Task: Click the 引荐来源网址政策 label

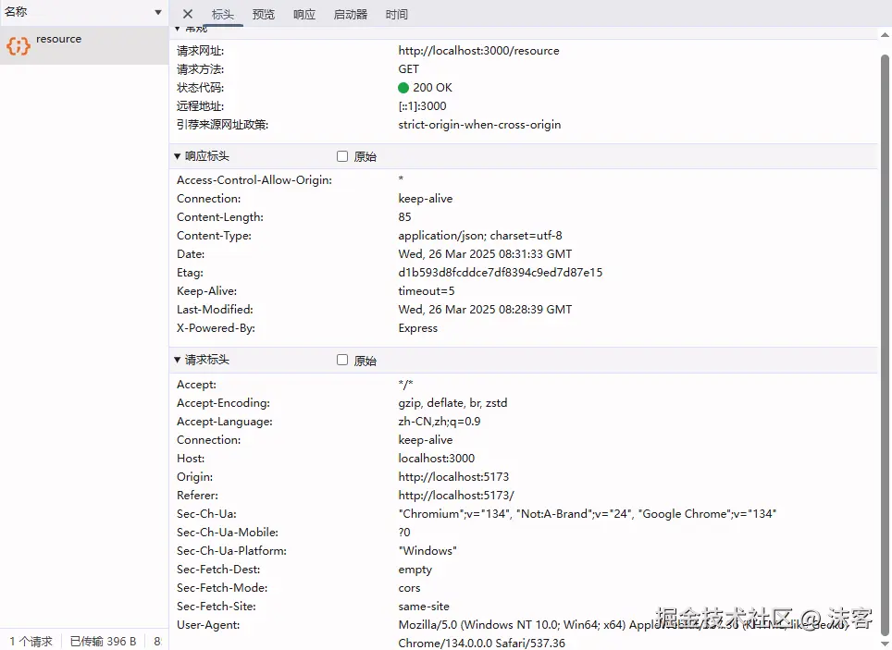Action: (222, 125)
